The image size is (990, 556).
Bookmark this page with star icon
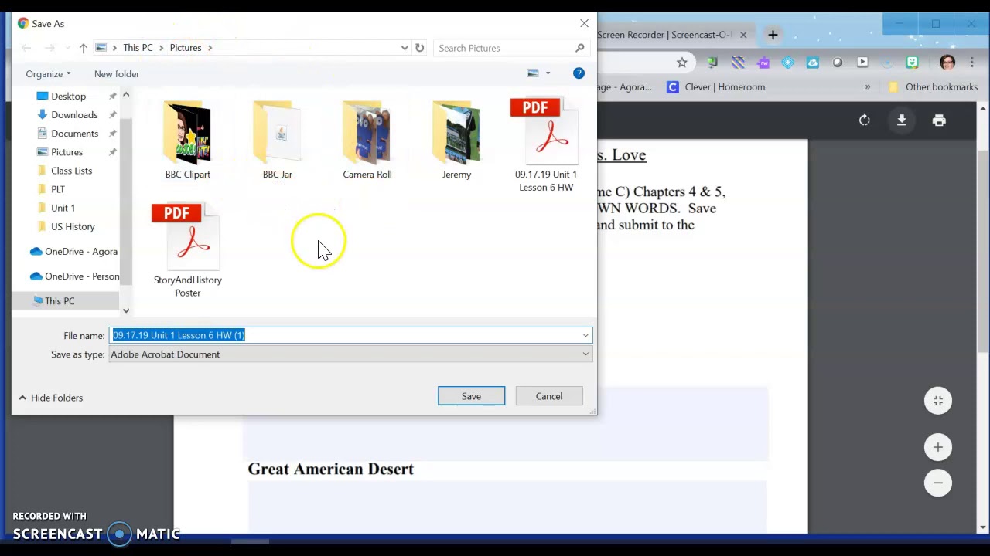pyautogui.click(x=681, y=63)
